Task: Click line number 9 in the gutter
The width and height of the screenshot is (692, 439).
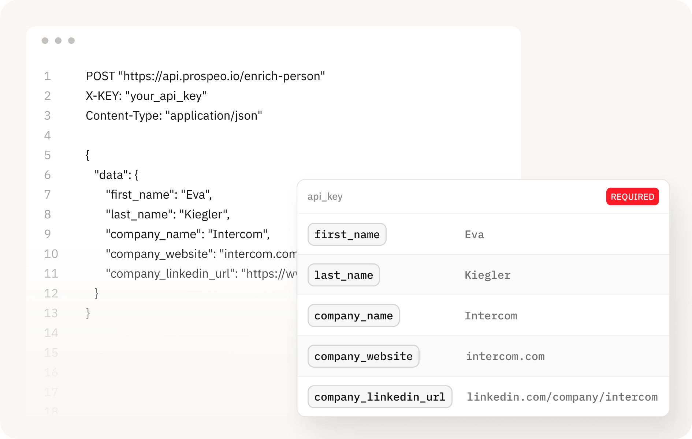Action: 48,234
